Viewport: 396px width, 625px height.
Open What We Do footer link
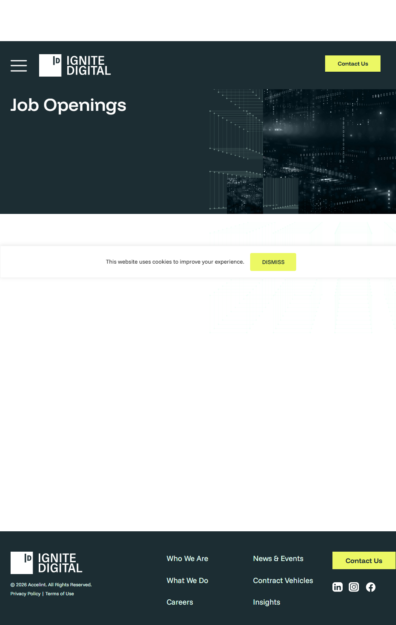(x=187, y=581)
